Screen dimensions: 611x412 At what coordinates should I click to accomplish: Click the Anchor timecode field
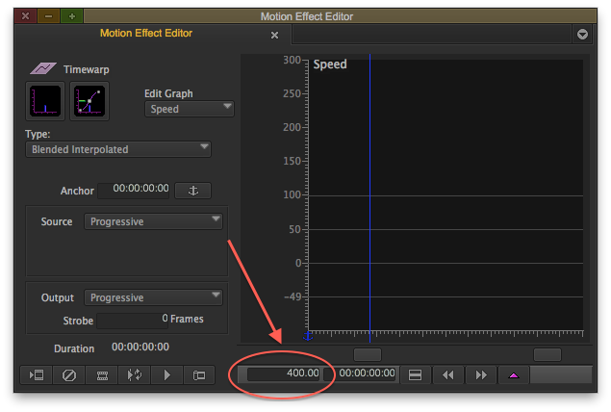click(134, 191)
